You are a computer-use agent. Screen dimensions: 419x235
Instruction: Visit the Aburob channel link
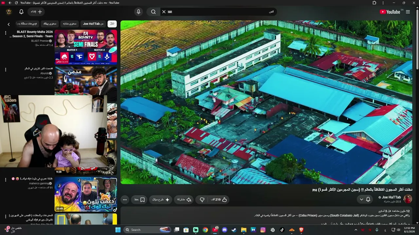(x=44, y=73)
